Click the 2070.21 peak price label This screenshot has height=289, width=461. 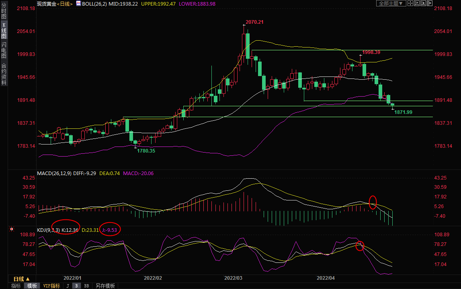(254, 22)
